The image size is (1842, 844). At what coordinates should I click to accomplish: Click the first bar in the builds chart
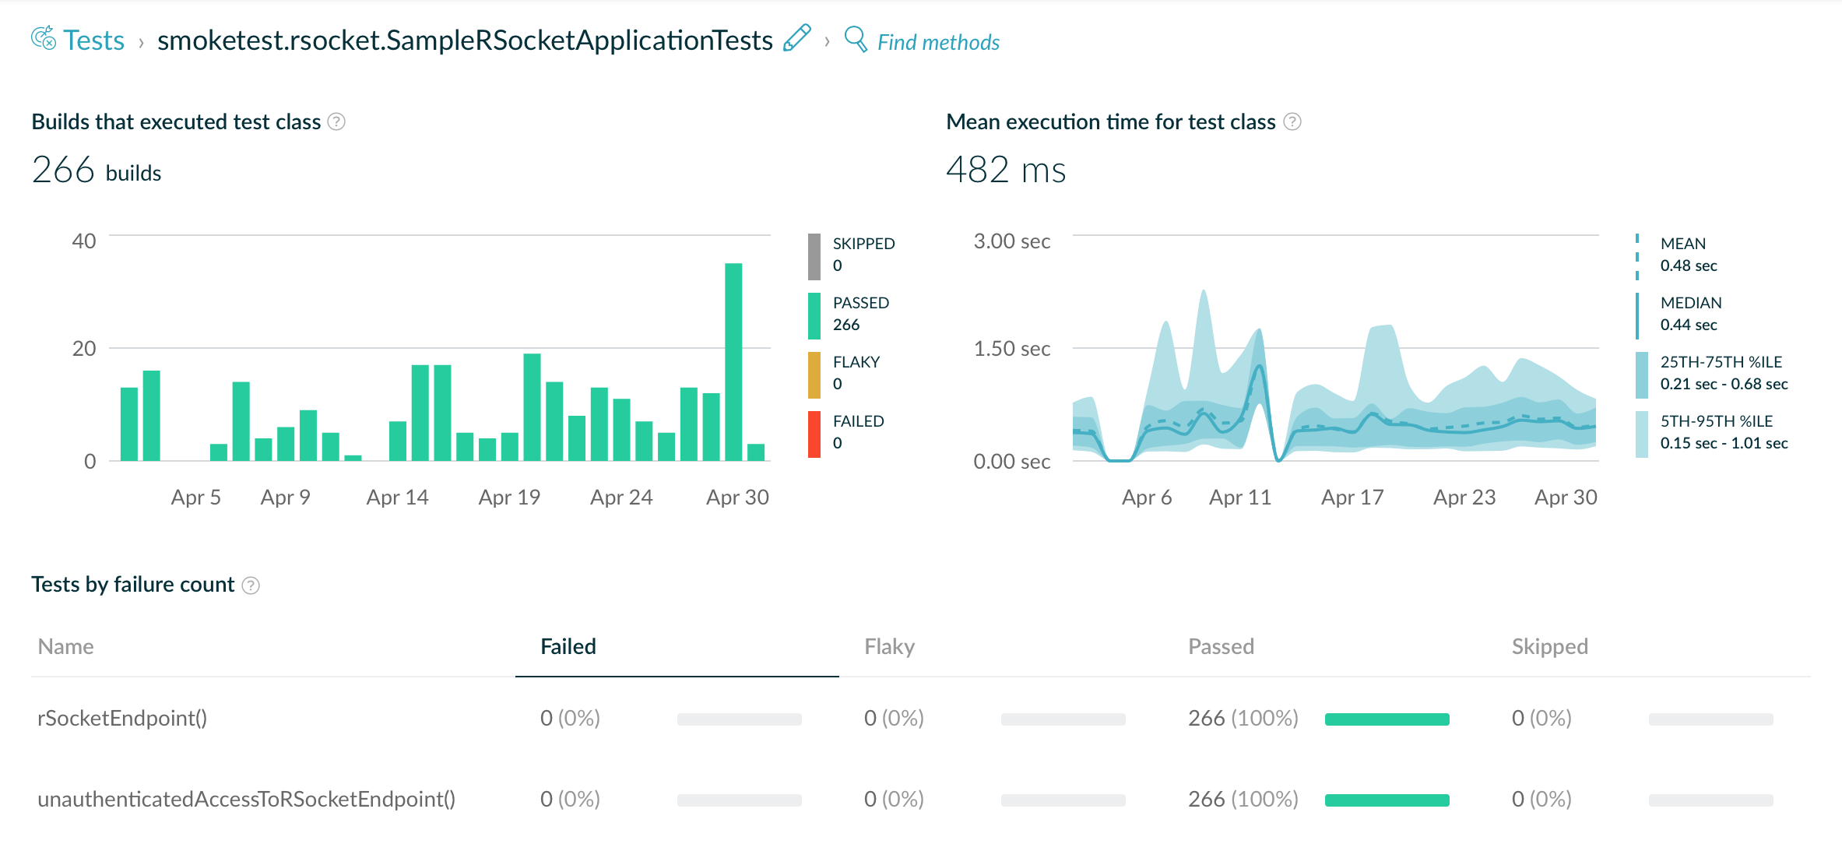129,424
